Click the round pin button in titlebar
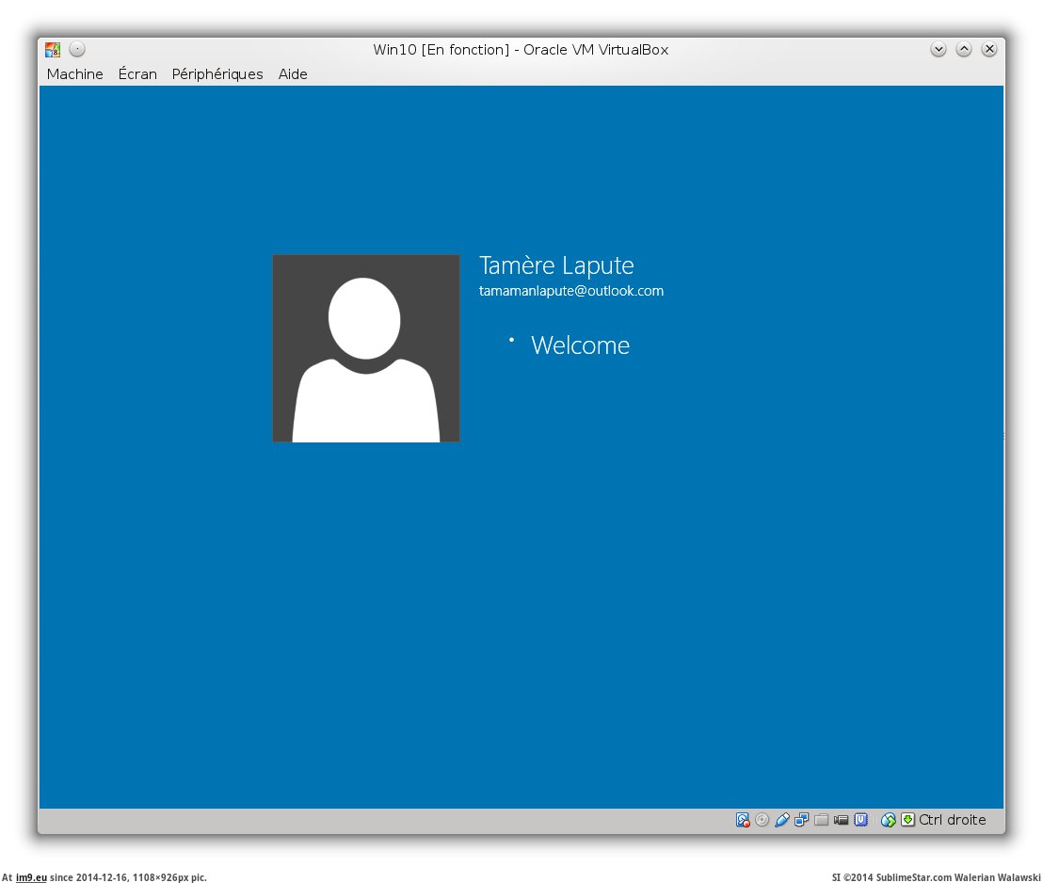The image size is (1043, 883). pos(77,50)
